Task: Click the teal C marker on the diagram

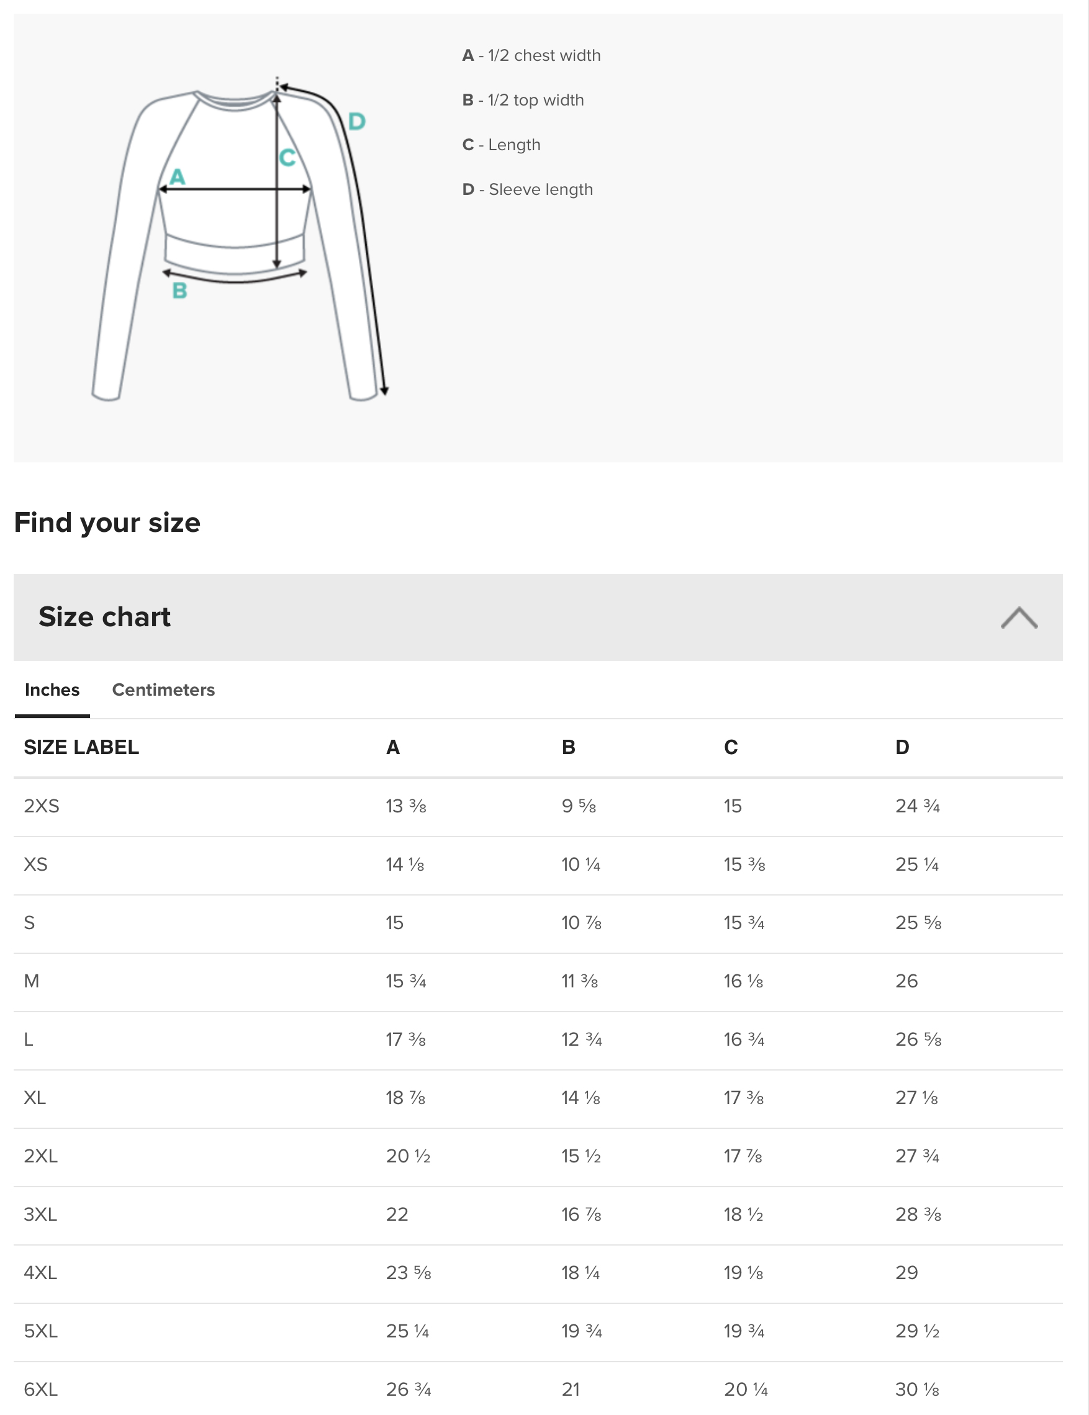Action: click(287, 158)
